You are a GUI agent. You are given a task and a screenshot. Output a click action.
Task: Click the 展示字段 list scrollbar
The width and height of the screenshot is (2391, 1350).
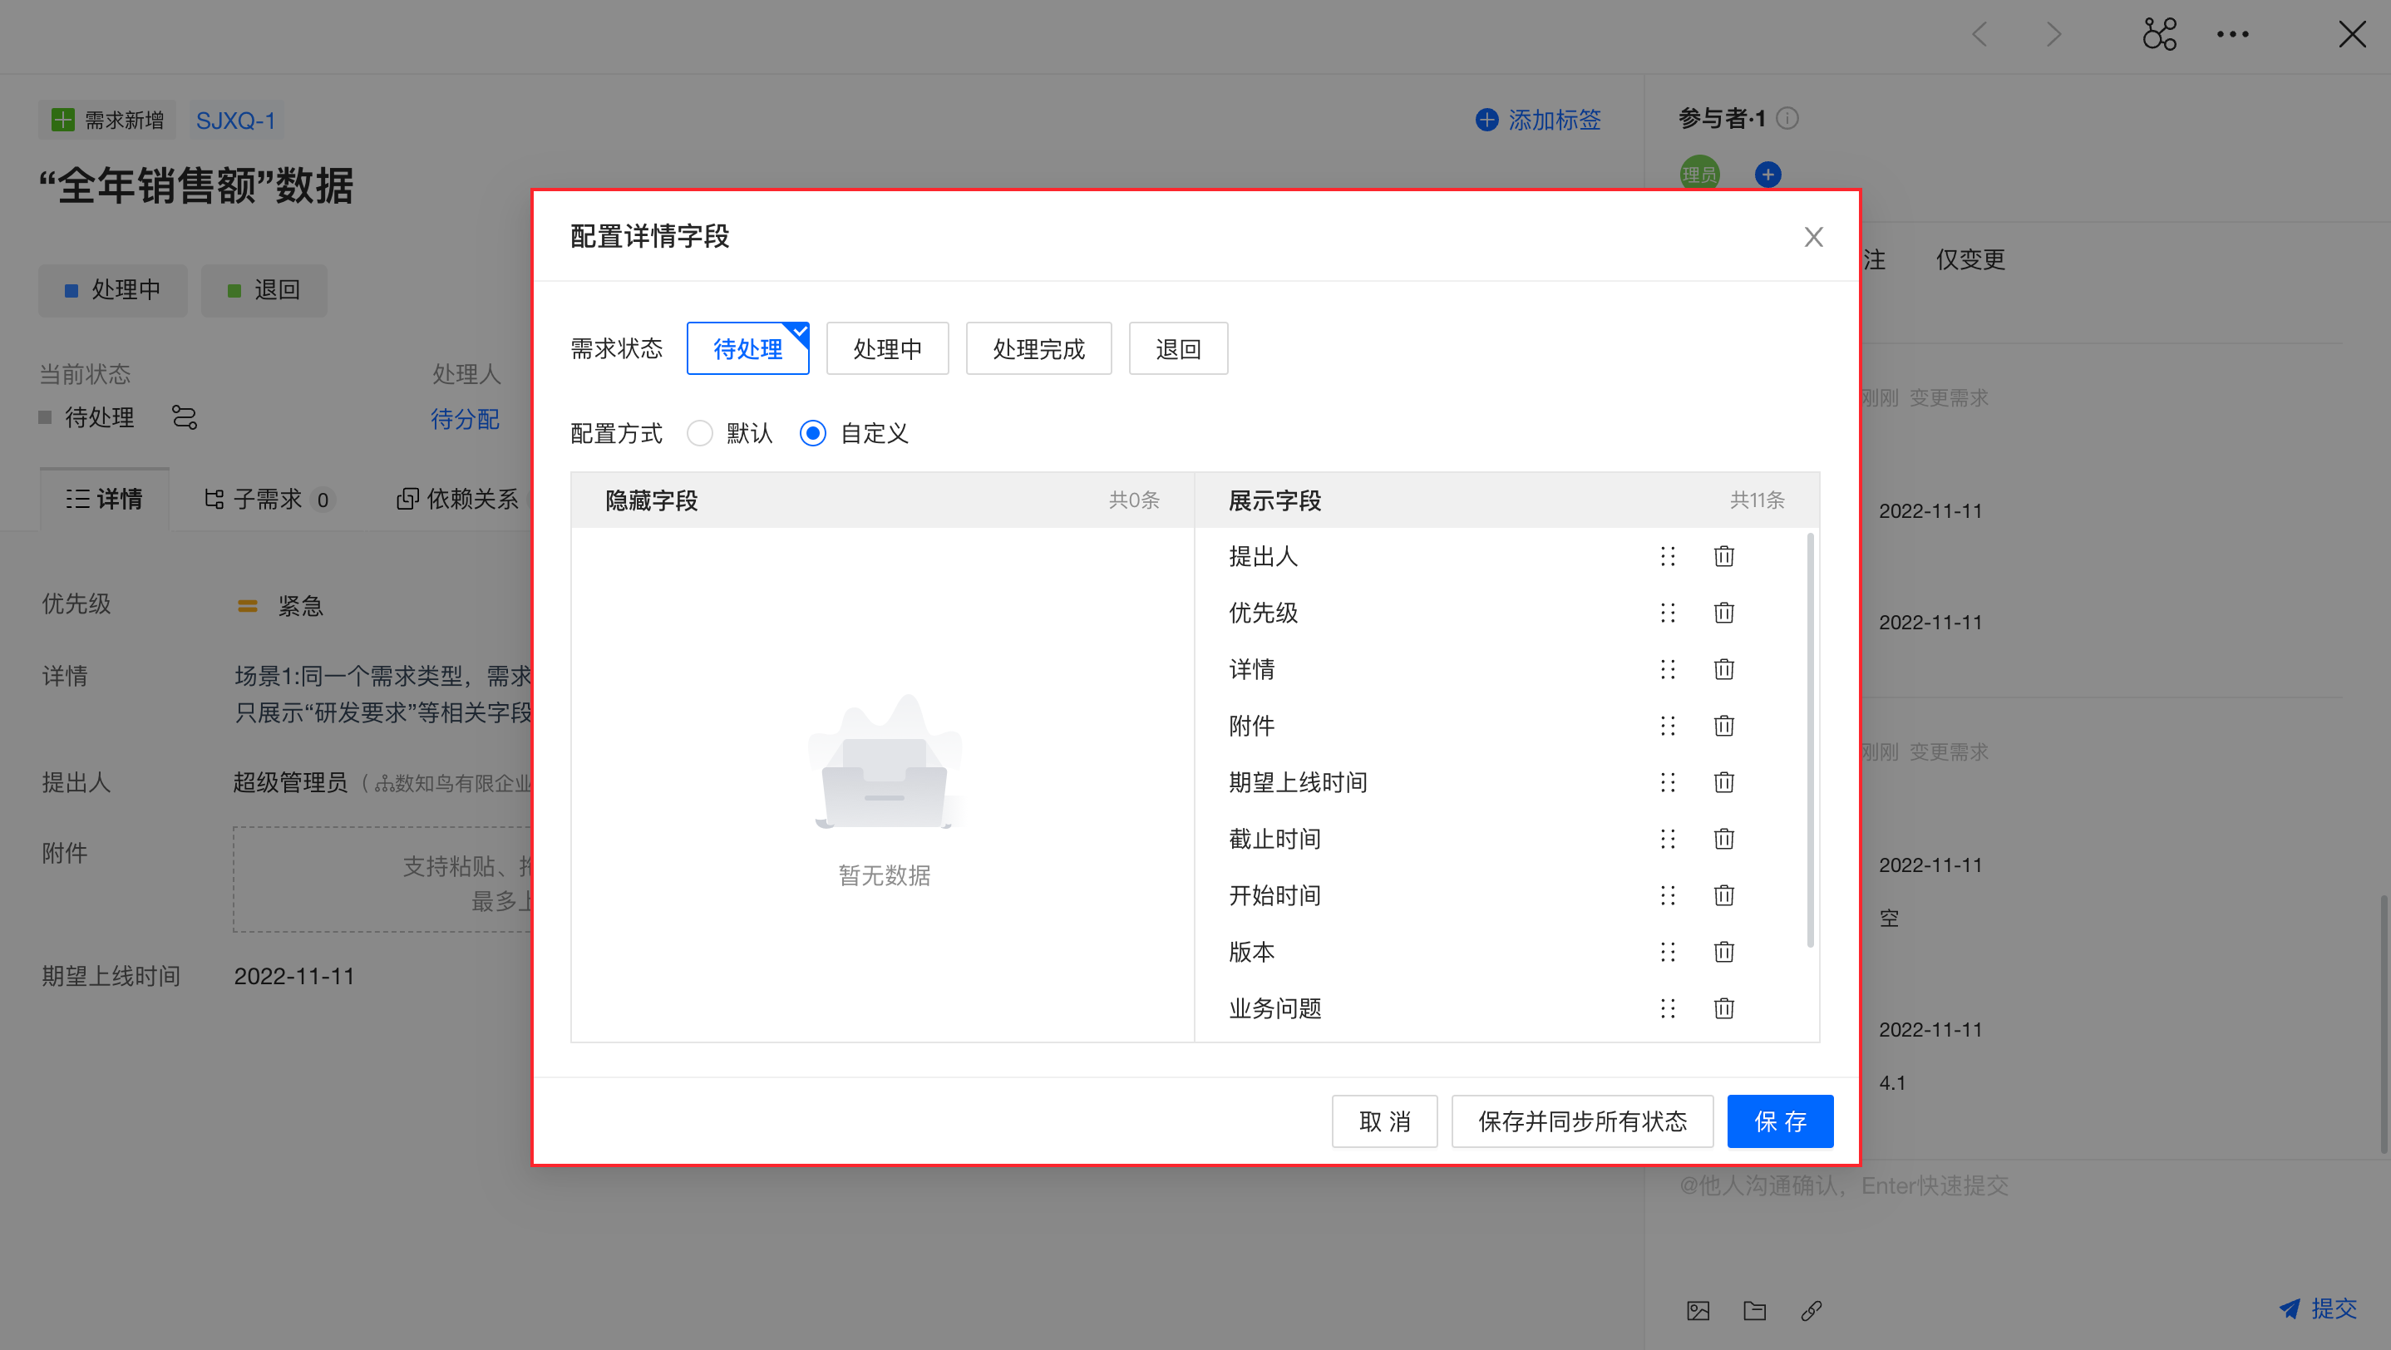1810,740
